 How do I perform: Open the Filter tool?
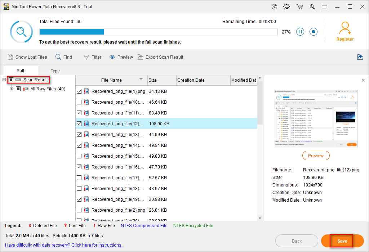point(92,57)
